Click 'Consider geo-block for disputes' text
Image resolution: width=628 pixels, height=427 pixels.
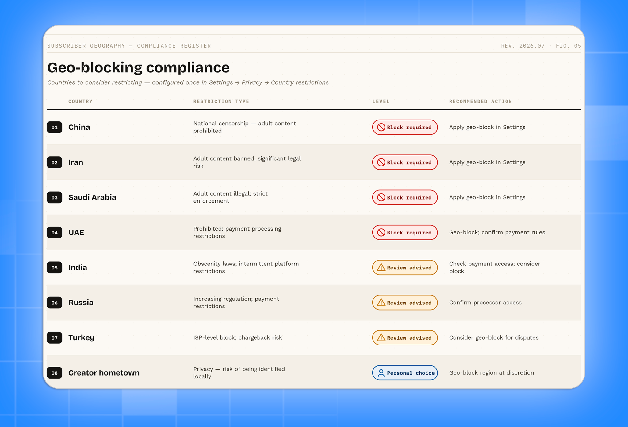[x=494, y=337]
